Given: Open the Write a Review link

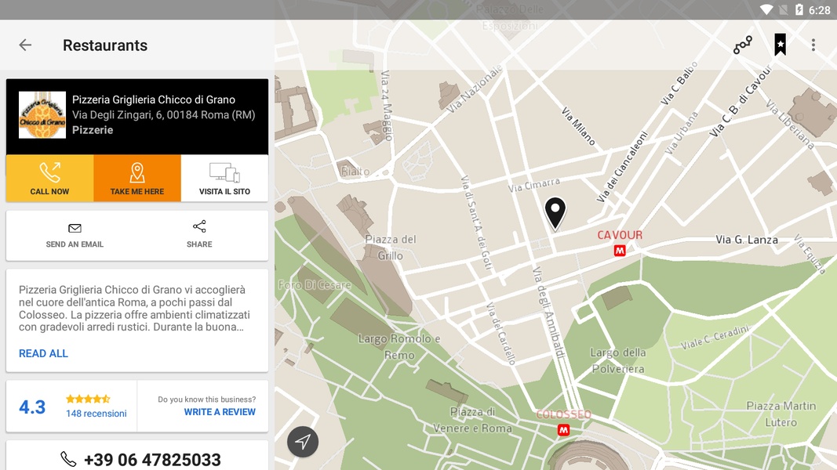Looking at the screenshot, I should [220, 412].
